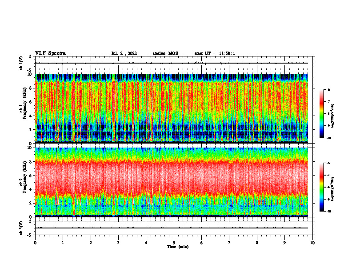Click the ch.3 voltage waveform trace
Screen dimensions: 352x272
click(x=172, y=228)
